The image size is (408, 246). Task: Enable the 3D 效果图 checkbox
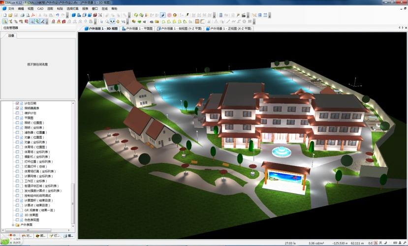pos(17,215)
